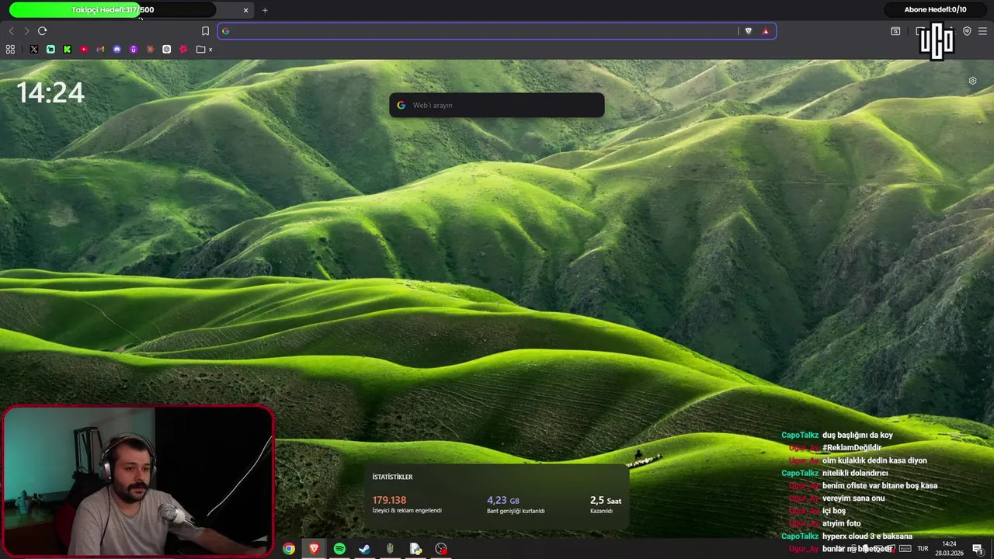Viewport: 994px width, 559px height.
Task: Click the webcam overlay thumbnail
Action: 137,481
